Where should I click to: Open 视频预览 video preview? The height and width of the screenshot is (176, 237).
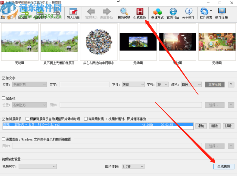124,14
